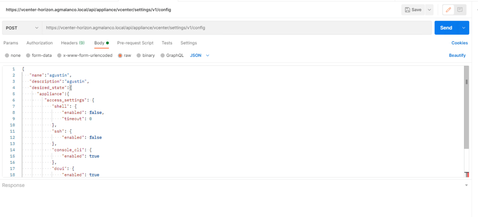478x217 pixels.
Task: Open the dropdown arrow next to Save
Action: pos(428,10)
